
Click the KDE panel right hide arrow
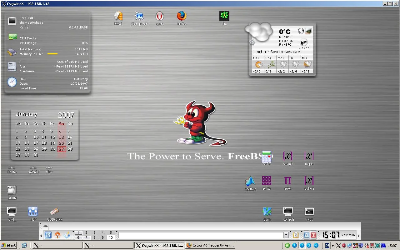358,235
